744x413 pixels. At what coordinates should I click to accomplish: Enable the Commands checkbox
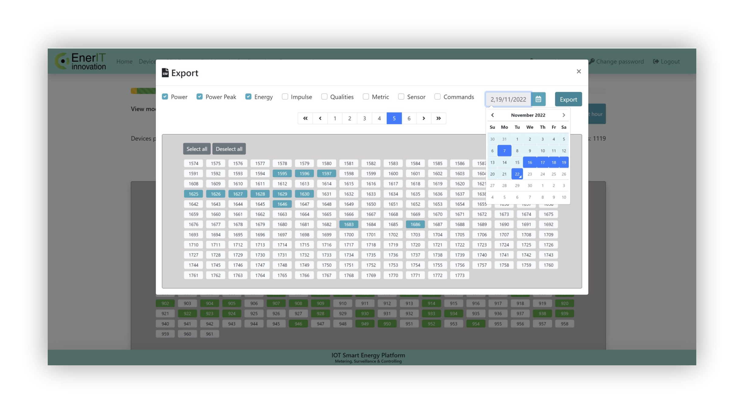click(438, 97)
